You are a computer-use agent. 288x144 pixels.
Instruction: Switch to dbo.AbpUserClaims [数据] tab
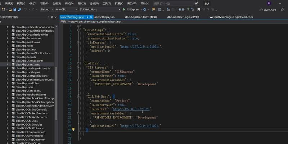(x=141, y=17)
